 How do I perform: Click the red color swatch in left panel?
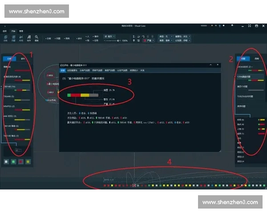20,162
